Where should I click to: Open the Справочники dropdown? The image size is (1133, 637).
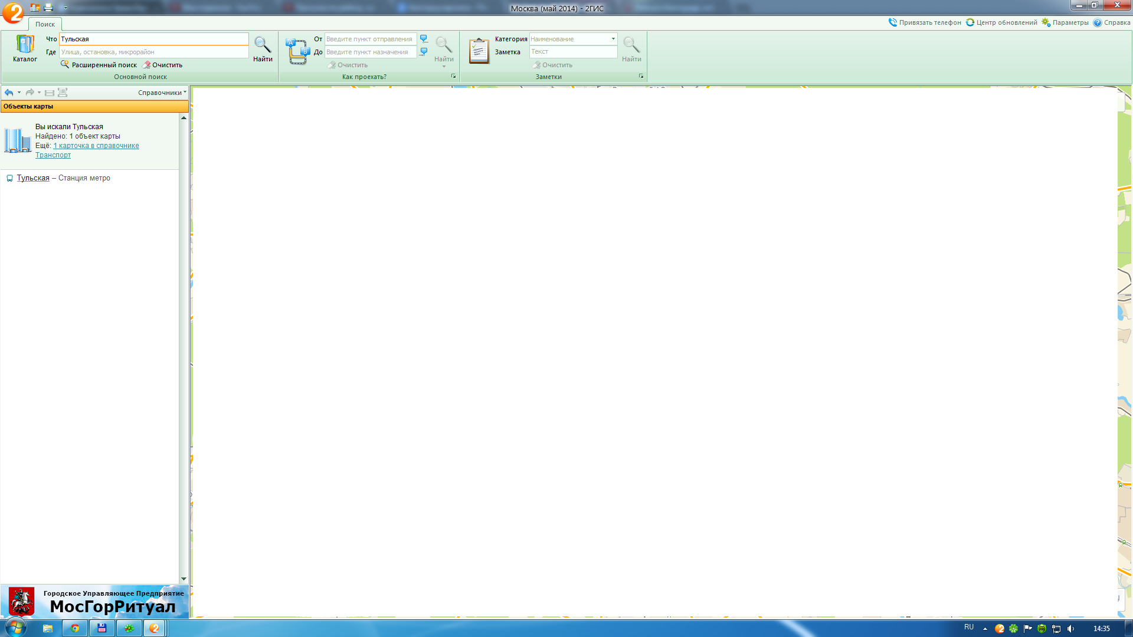click(162, 93)
